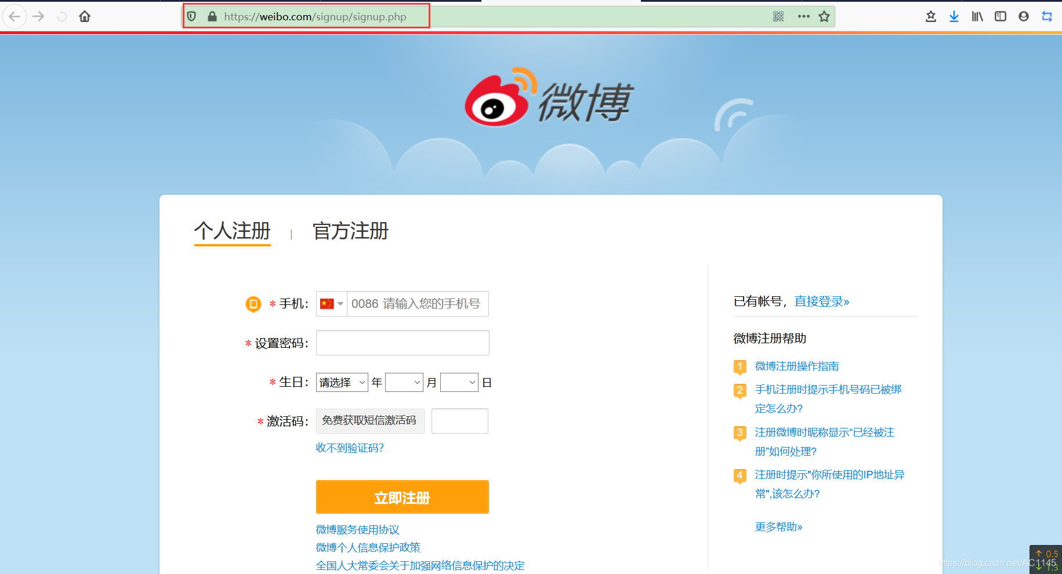Open birthday day dropdown

(x=459, y=383)
